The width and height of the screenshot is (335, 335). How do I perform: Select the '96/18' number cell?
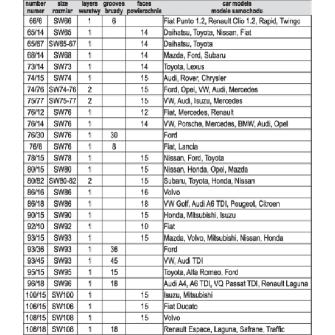[x=36, y=284]
